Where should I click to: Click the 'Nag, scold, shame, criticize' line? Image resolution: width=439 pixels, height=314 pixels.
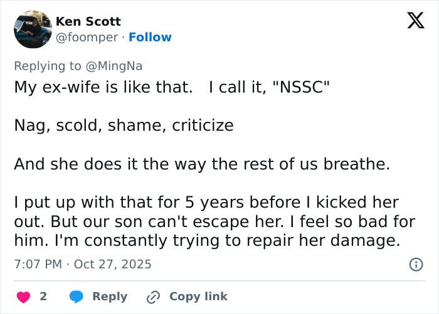124,125
